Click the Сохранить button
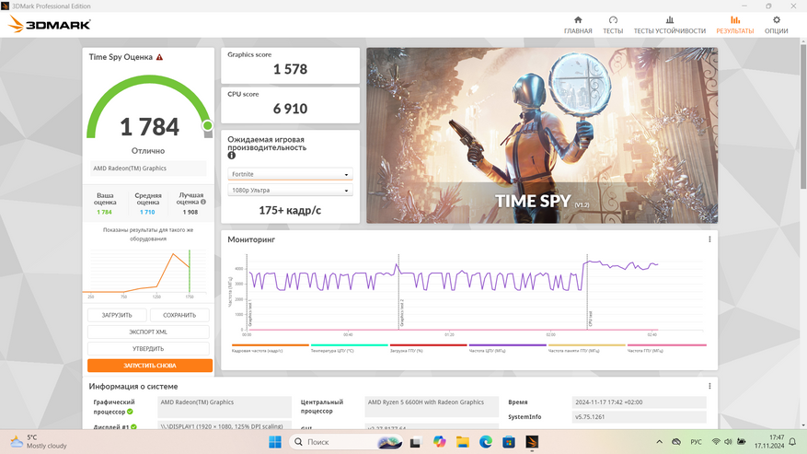807x454 pixels. 179,315
